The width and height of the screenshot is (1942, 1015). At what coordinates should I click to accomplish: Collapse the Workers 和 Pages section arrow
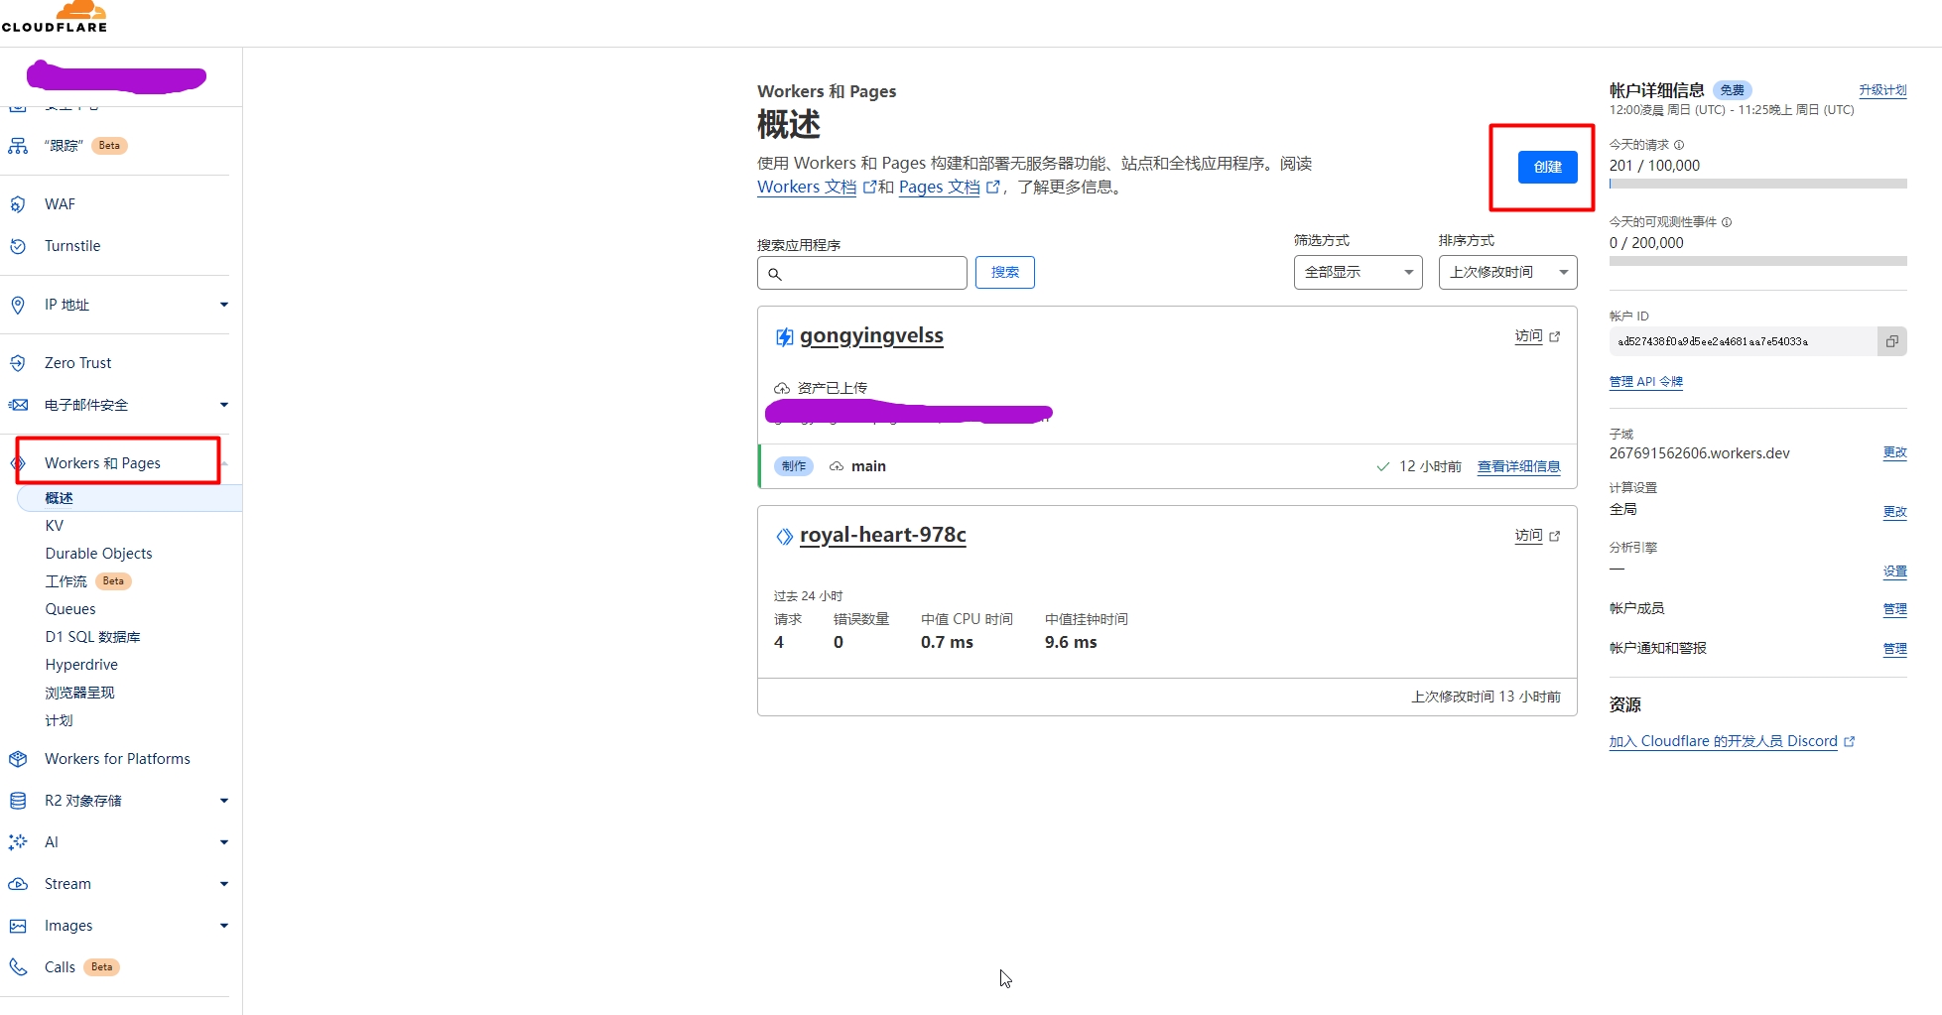[x=225, y=463]
